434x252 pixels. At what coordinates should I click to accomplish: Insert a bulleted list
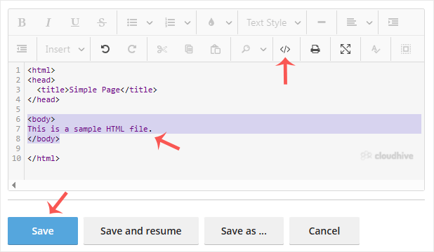click(132, 22)
